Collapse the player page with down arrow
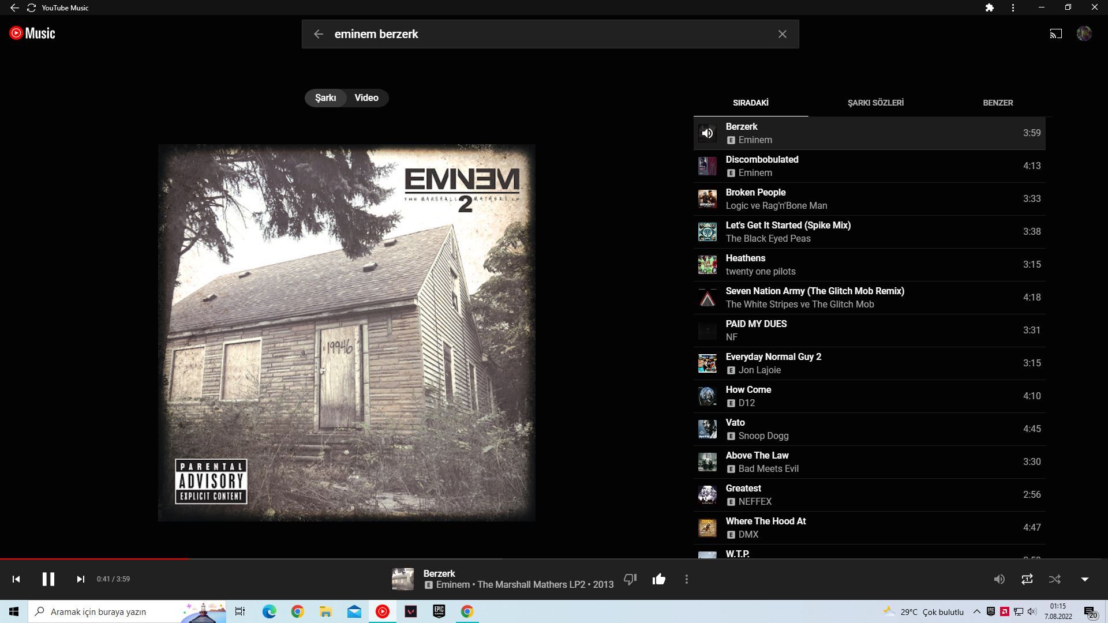The image size is (1108, 623). [x=1084, y=579]
